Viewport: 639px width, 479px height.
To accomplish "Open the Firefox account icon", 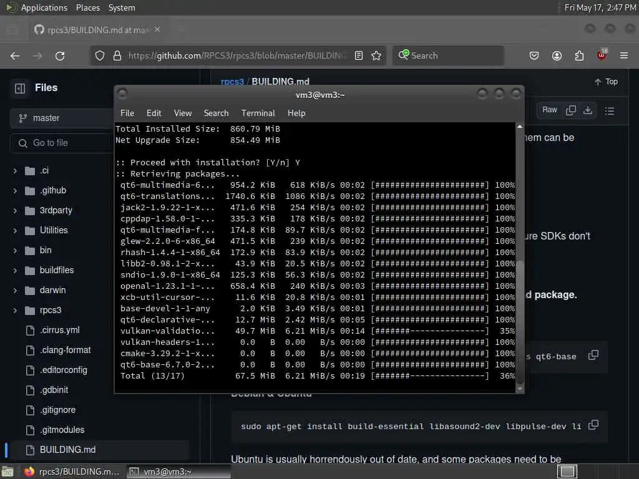I will tap(557, 56).
